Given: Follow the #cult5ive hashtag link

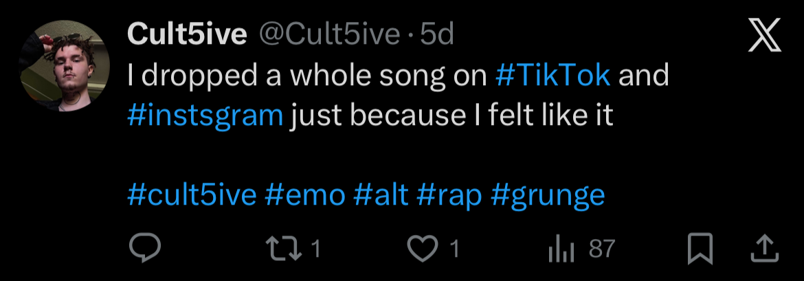Looking at the screenshot, I should coord(192,195).
